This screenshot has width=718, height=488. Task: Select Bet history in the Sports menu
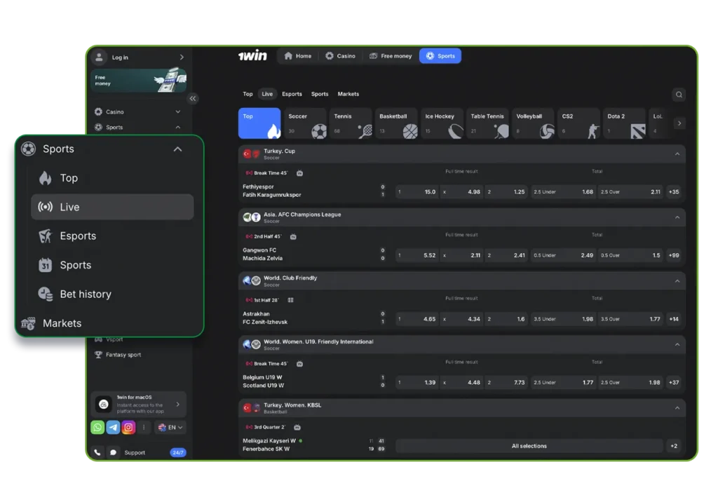click(x=85, y=294)
